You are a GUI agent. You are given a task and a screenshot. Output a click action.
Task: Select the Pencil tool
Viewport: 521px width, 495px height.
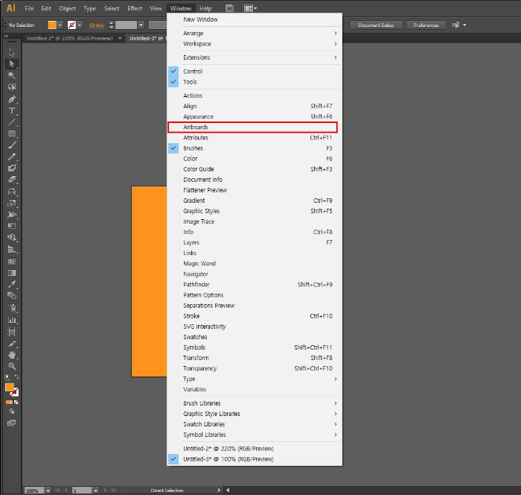click(12, 157)
